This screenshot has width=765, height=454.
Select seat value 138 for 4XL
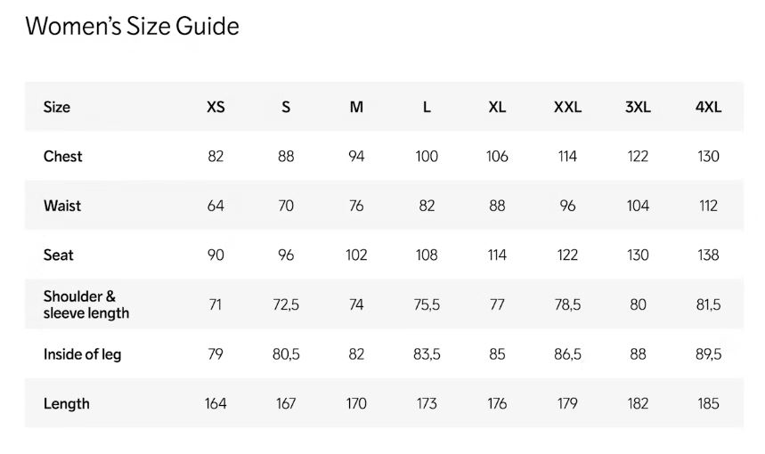pos(708,255)
